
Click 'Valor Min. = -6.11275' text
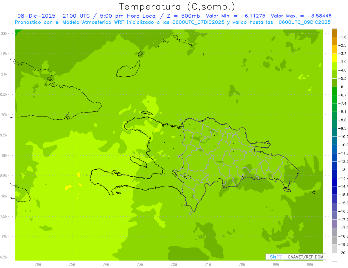click(x=235, y=16)
